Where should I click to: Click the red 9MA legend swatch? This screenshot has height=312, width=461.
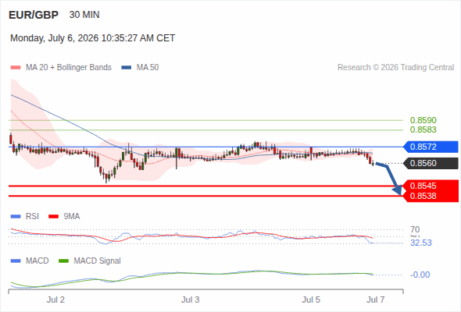53,217
